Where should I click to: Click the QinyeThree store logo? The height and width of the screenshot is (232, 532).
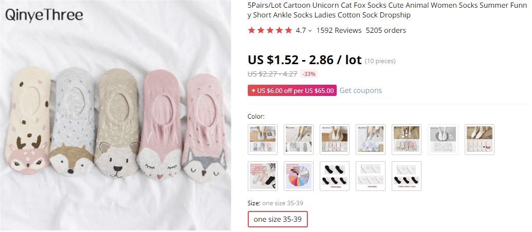[44, 15]
